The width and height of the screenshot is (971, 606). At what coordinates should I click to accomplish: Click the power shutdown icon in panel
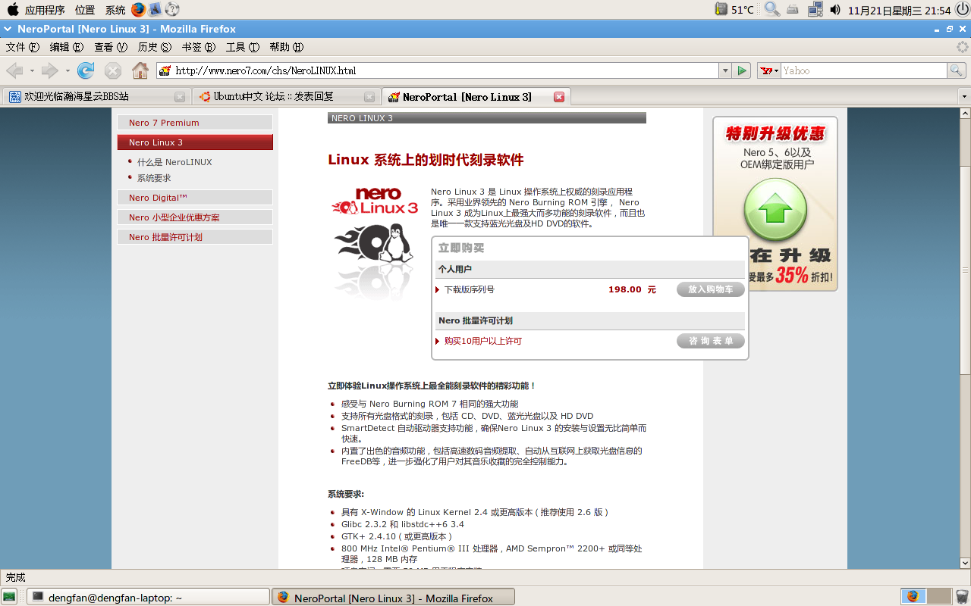[962, 10]
